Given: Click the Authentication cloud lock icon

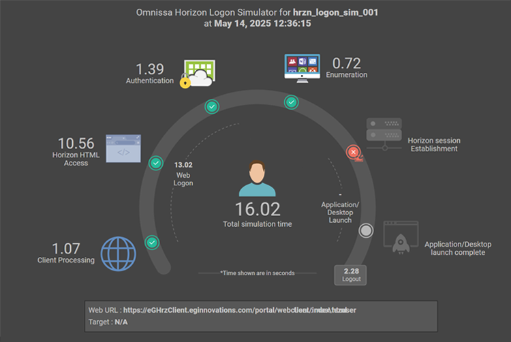Looking at the screenshot, I should click(x=198, y=74).
